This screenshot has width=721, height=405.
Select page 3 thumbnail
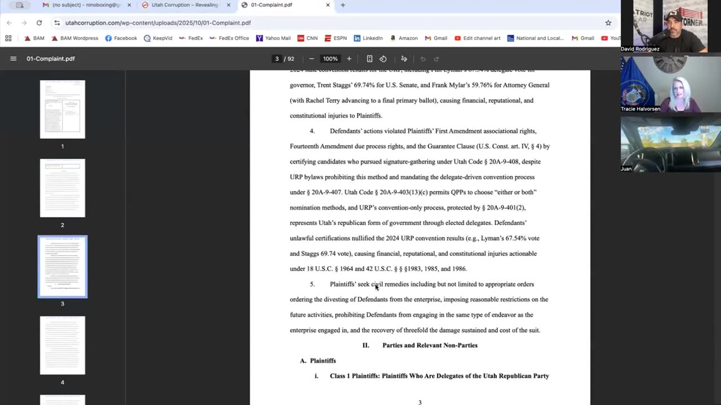(x=63, y=267)
